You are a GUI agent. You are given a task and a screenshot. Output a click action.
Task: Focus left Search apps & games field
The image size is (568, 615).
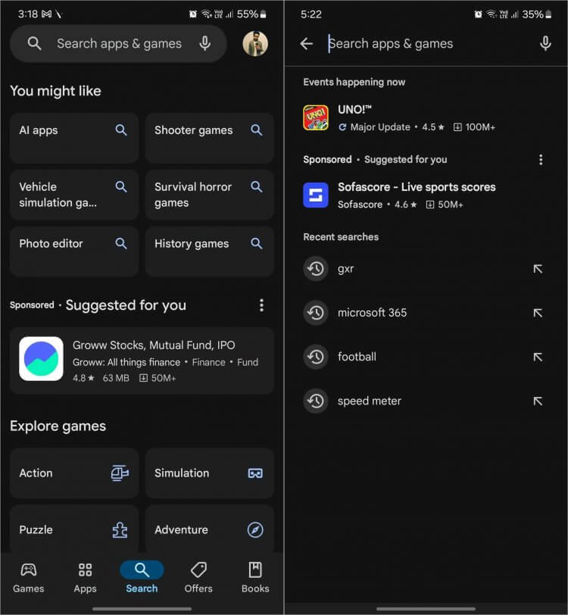(118, 43)
